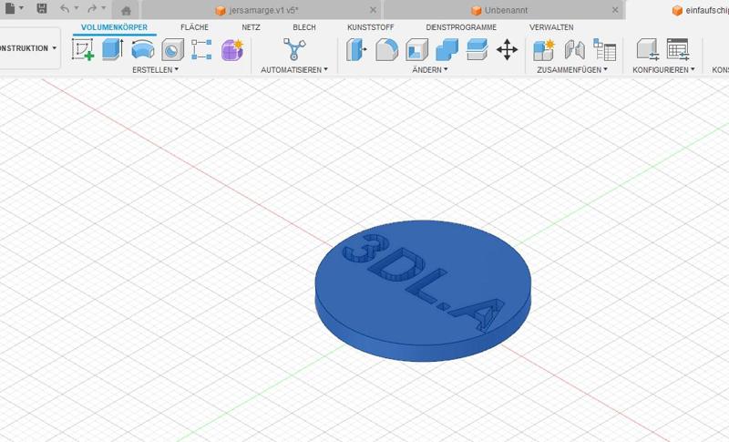Open the Redo history dropdown arrow
This screenshot has height=442, width=729.
click(x=104, y=8)
